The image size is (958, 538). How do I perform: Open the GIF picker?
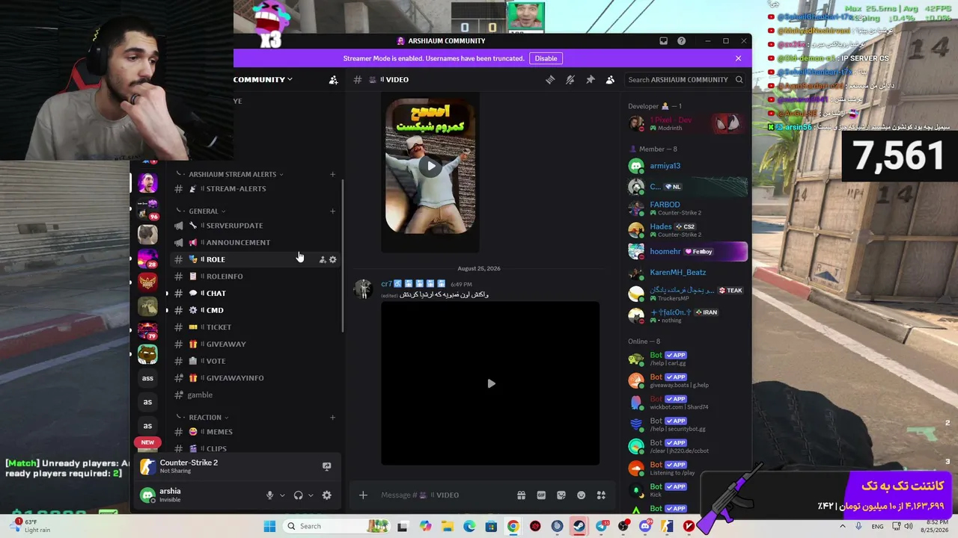pyautogui.click(x=541, y=495)
